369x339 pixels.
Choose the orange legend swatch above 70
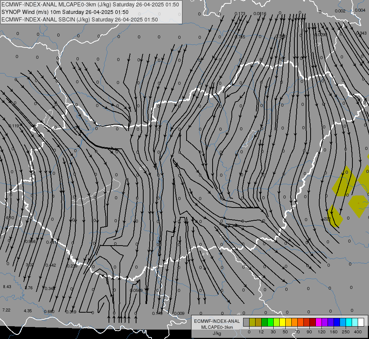pos(295,322)
